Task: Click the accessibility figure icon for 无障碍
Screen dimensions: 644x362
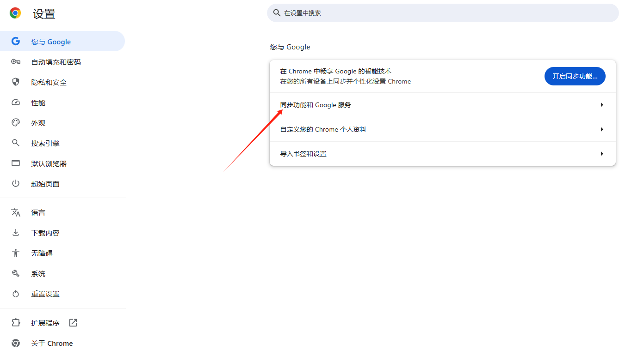Action: [16, 253]
